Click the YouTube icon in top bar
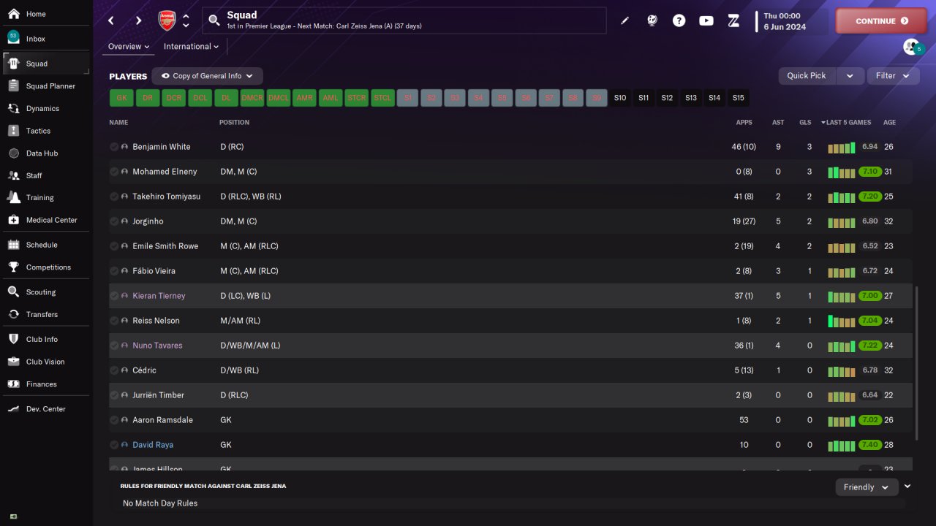This screenshot has height=526, width=936. click(x=706, y=20)
